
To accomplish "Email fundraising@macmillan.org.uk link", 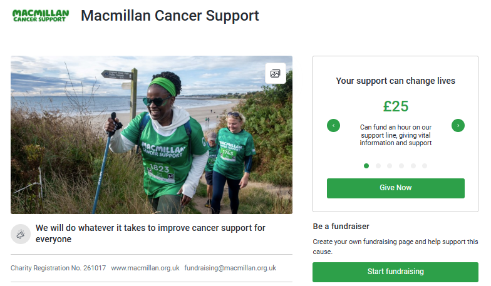I will (230, 268).
